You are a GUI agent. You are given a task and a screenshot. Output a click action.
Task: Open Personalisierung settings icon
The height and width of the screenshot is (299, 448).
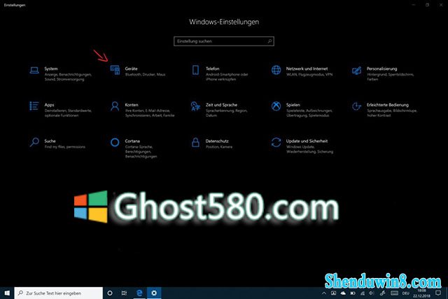pos(356,70)
